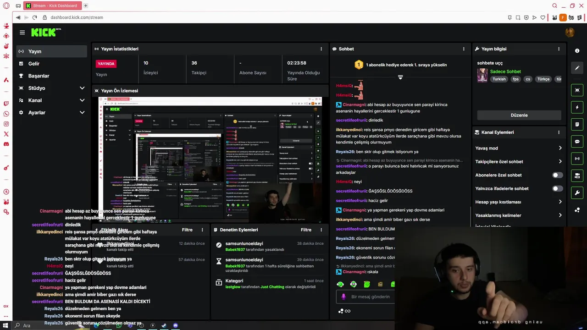Toggle the lightning activity feed widget icon

pyautogui.click(x=577, y=107)
